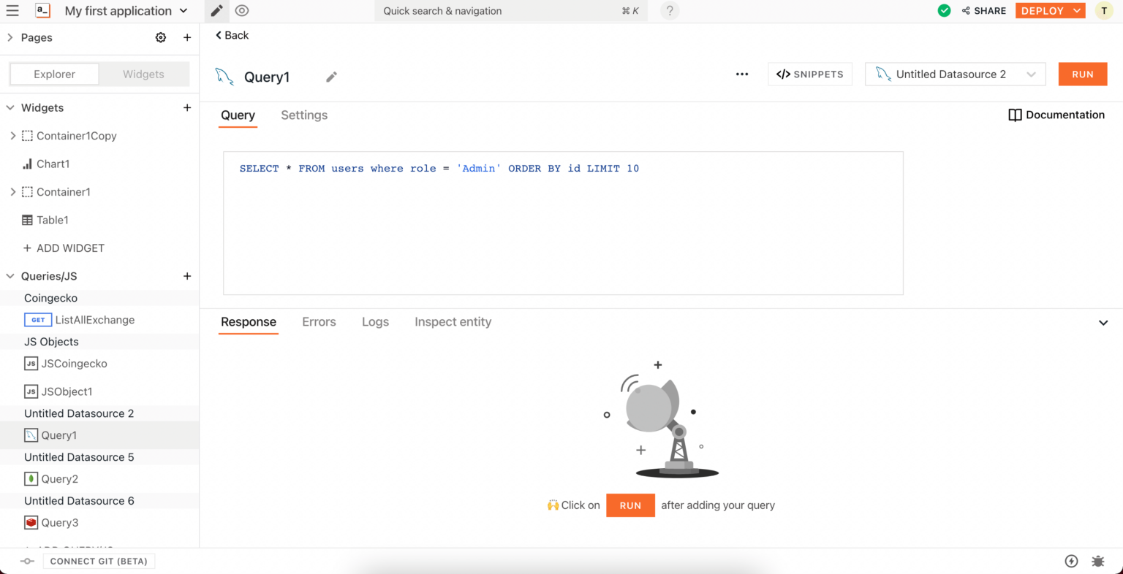Click CONNECT GIT (BETA)
The image size is (1123, 574).
pos(99,561)
